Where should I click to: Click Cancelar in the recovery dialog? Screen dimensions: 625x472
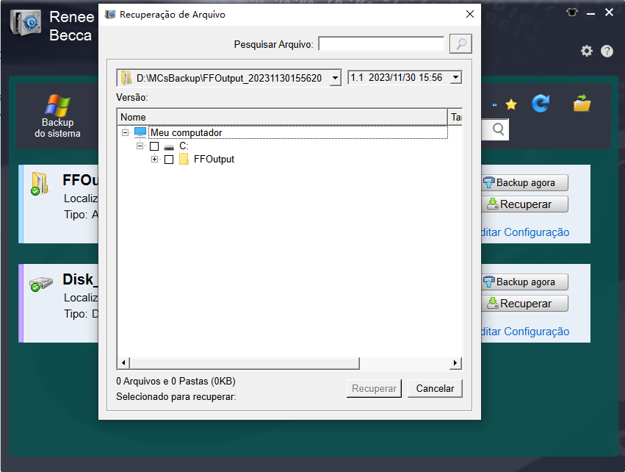coord(435,389)
